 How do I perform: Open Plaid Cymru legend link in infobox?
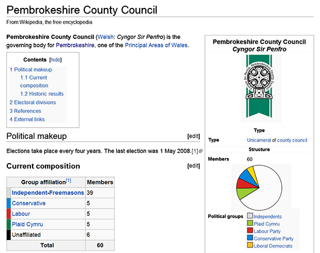[x=267, y=224]
